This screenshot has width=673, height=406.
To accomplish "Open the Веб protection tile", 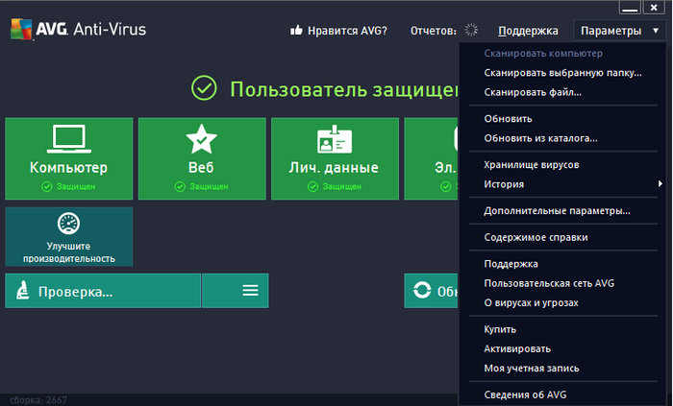I will (202, 158).
